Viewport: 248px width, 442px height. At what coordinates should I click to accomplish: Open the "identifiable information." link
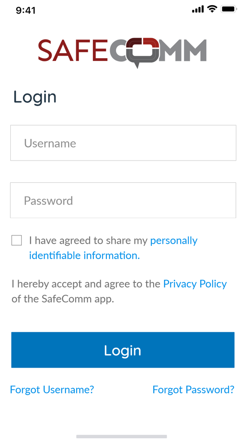point(85,256)
